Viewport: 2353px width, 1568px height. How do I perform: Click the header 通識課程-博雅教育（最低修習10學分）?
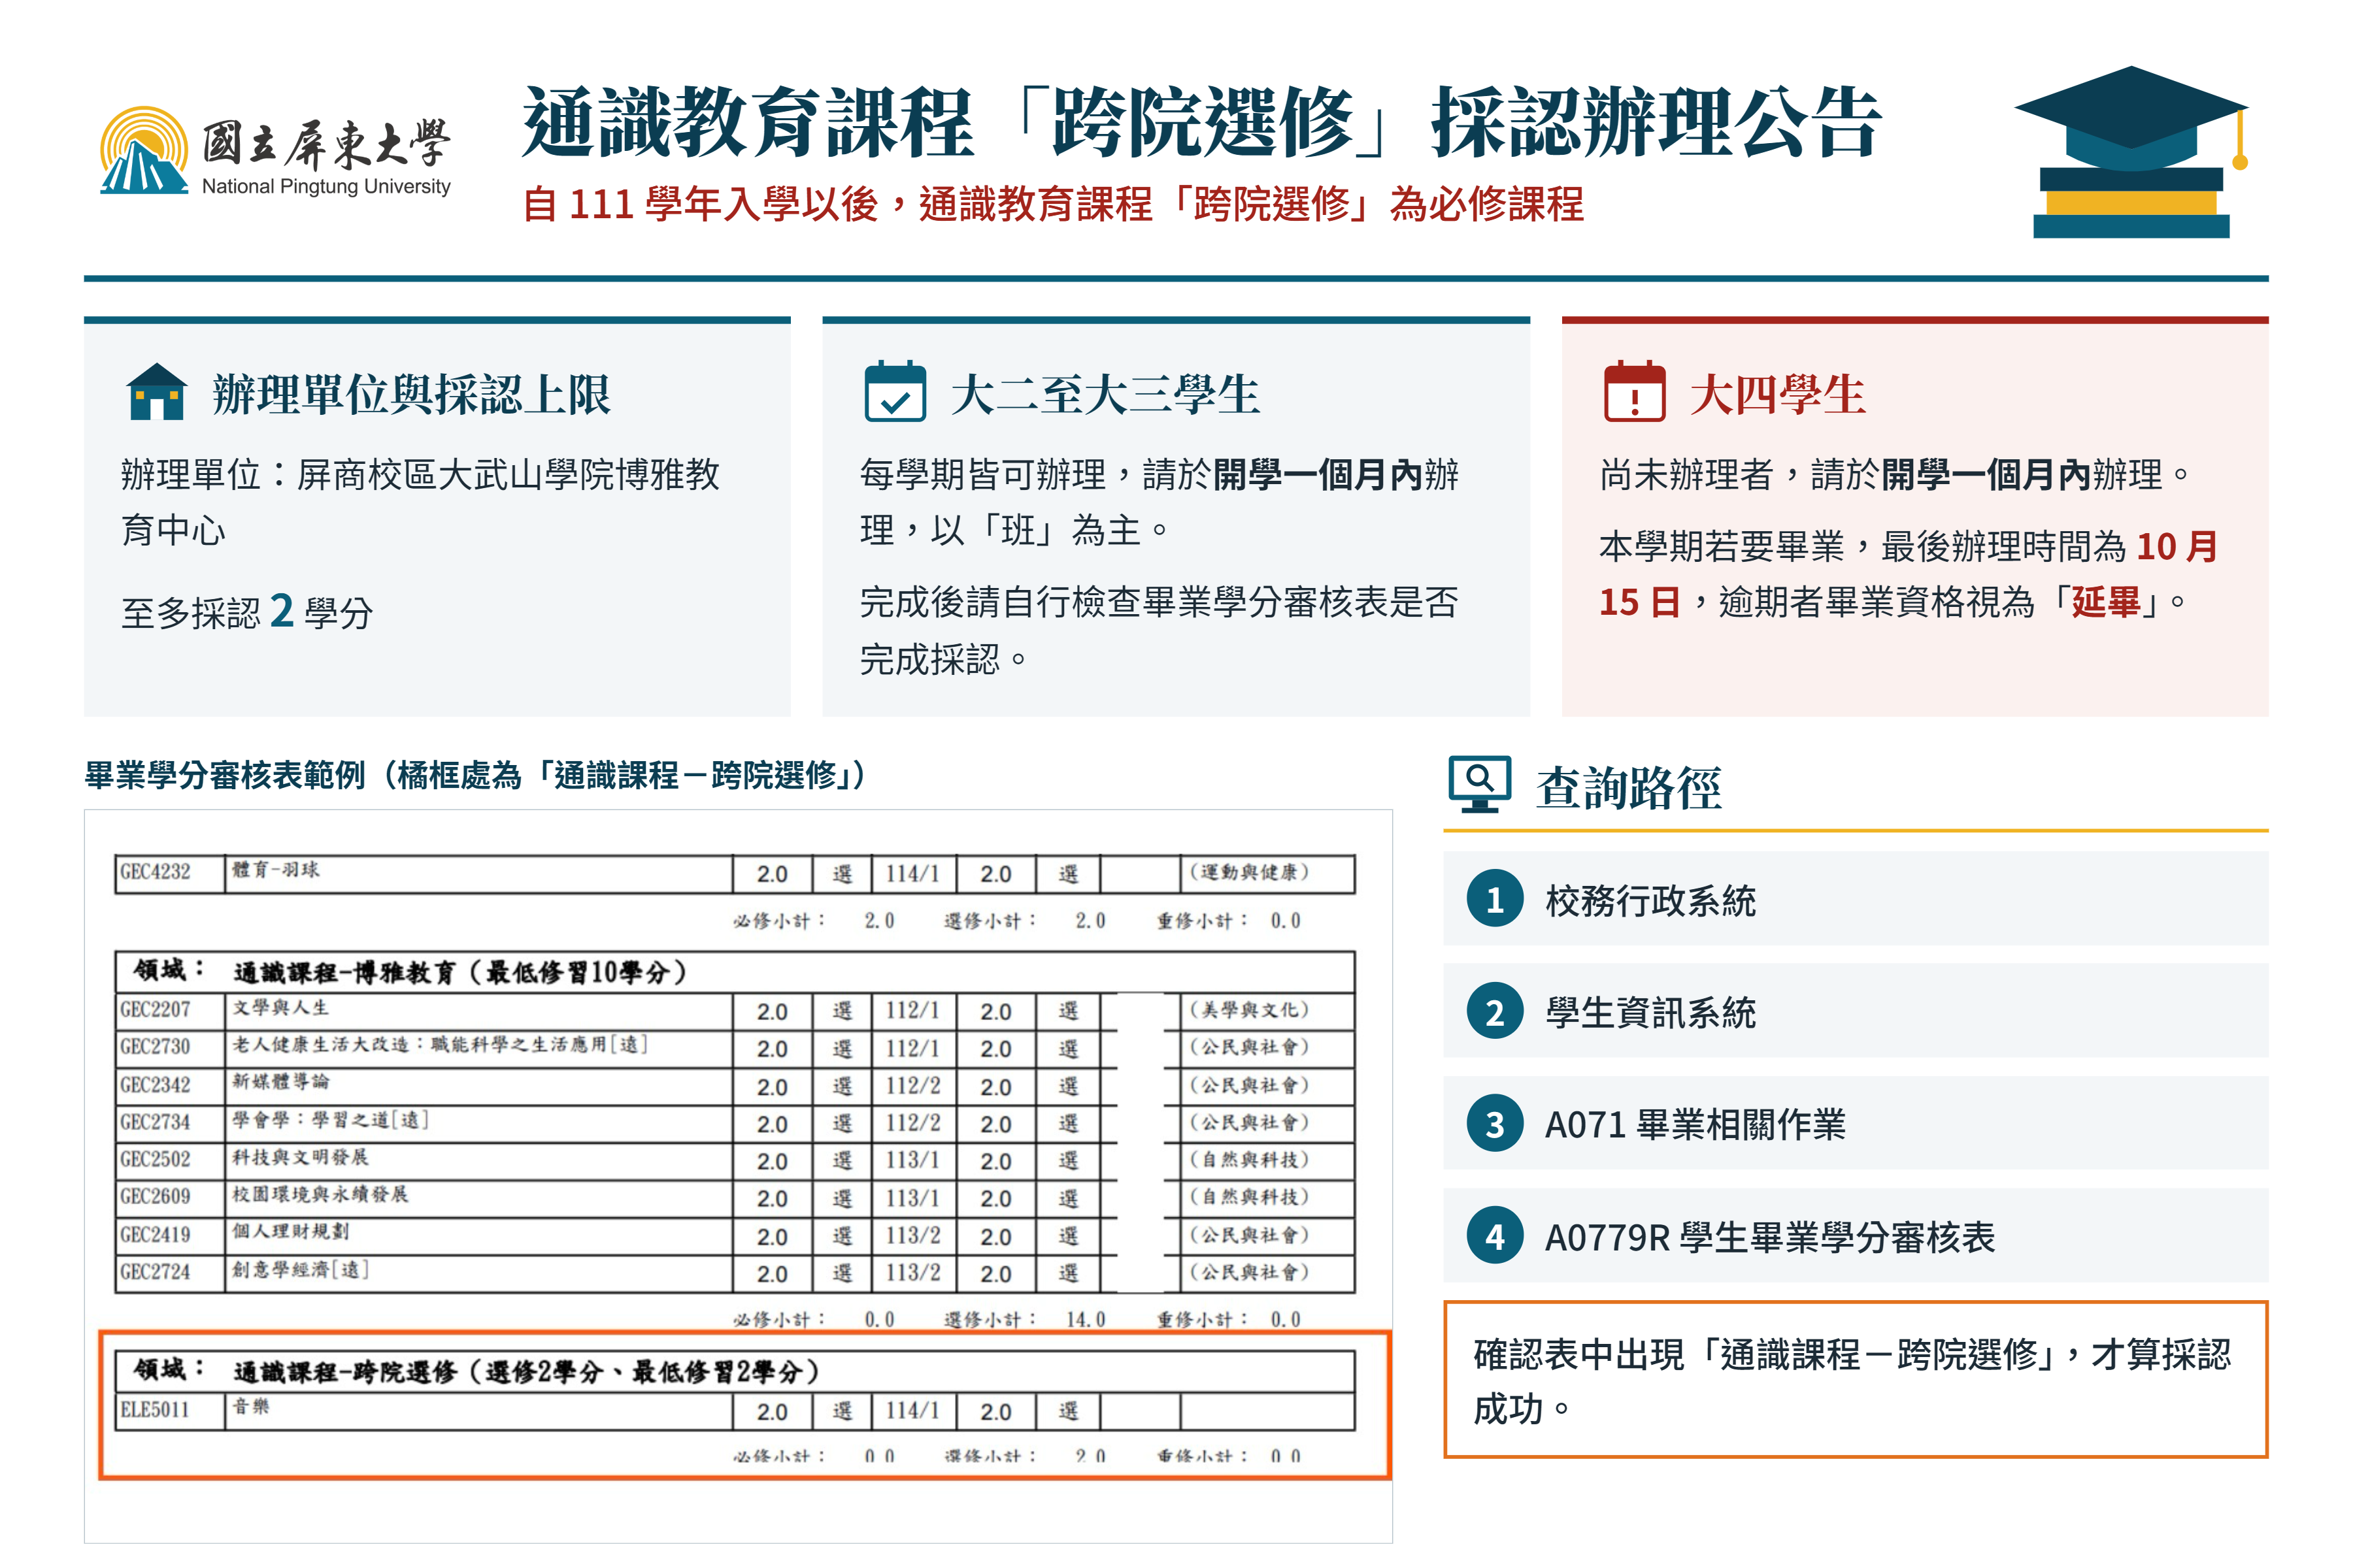734,971
